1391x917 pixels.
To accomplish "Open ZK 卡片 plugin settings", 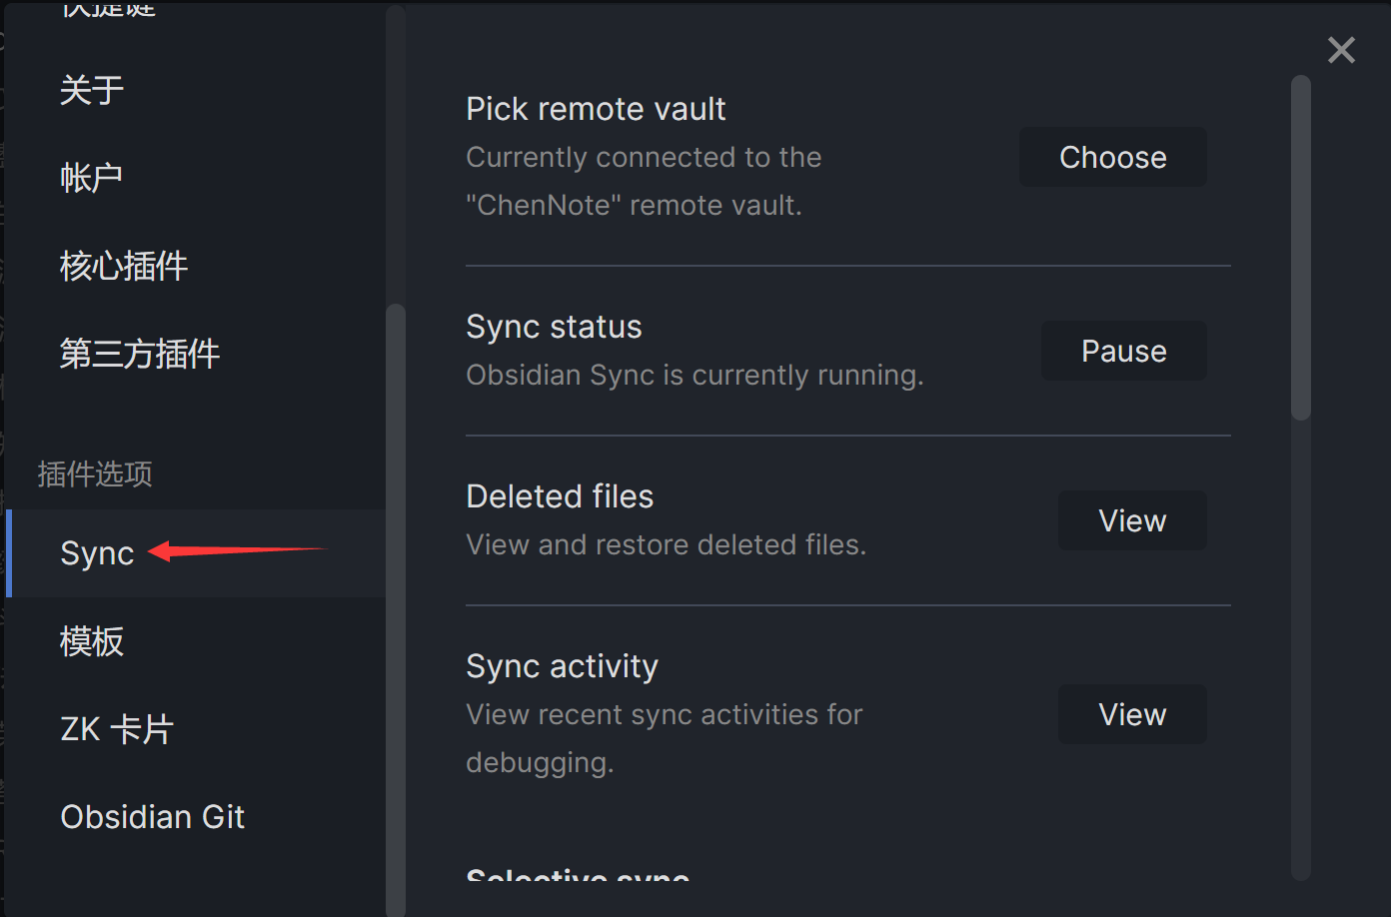I will pyautogui.click(x=117, y=729).
